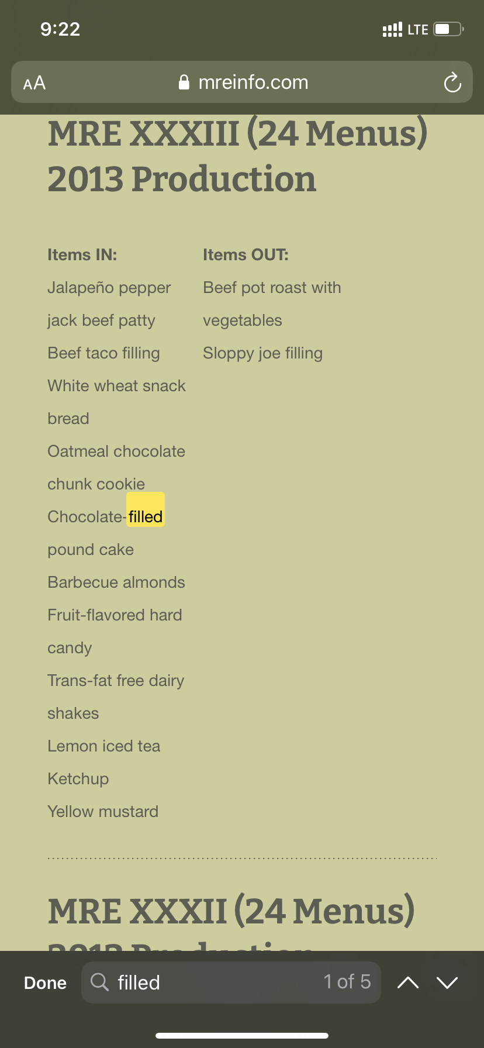
Task: Tap the cellular signal bars icon
Action: (x=392, y=29)
